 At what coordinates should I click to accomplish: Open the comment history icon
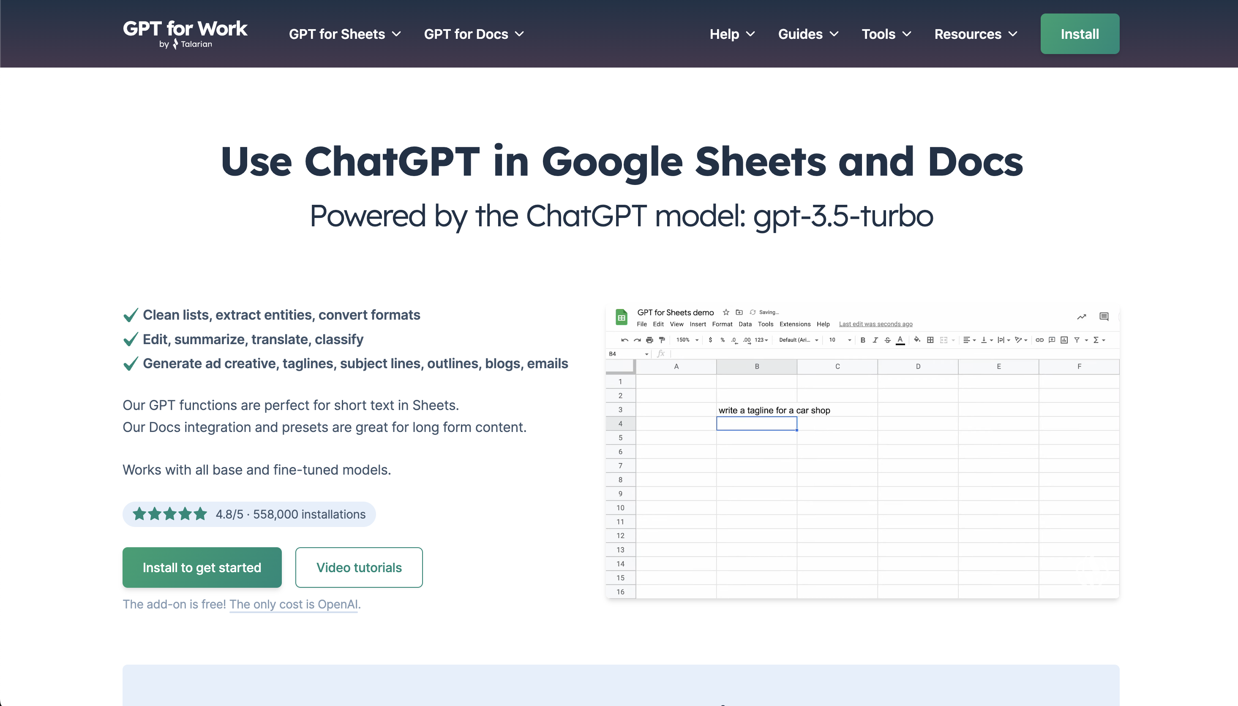1104,317
